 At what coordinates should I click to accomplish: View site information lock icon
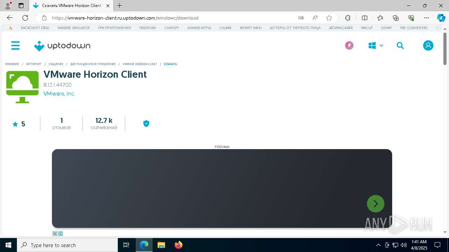tap(44, 18)
